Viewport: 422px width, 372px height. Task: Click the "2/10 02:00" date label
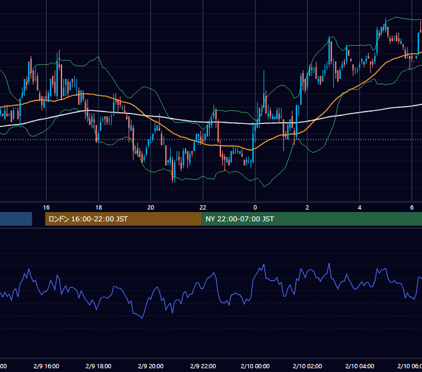[x=307, y=366]
